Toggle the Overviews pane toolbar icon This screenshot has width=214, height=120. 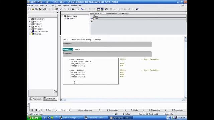coord(99,9)
